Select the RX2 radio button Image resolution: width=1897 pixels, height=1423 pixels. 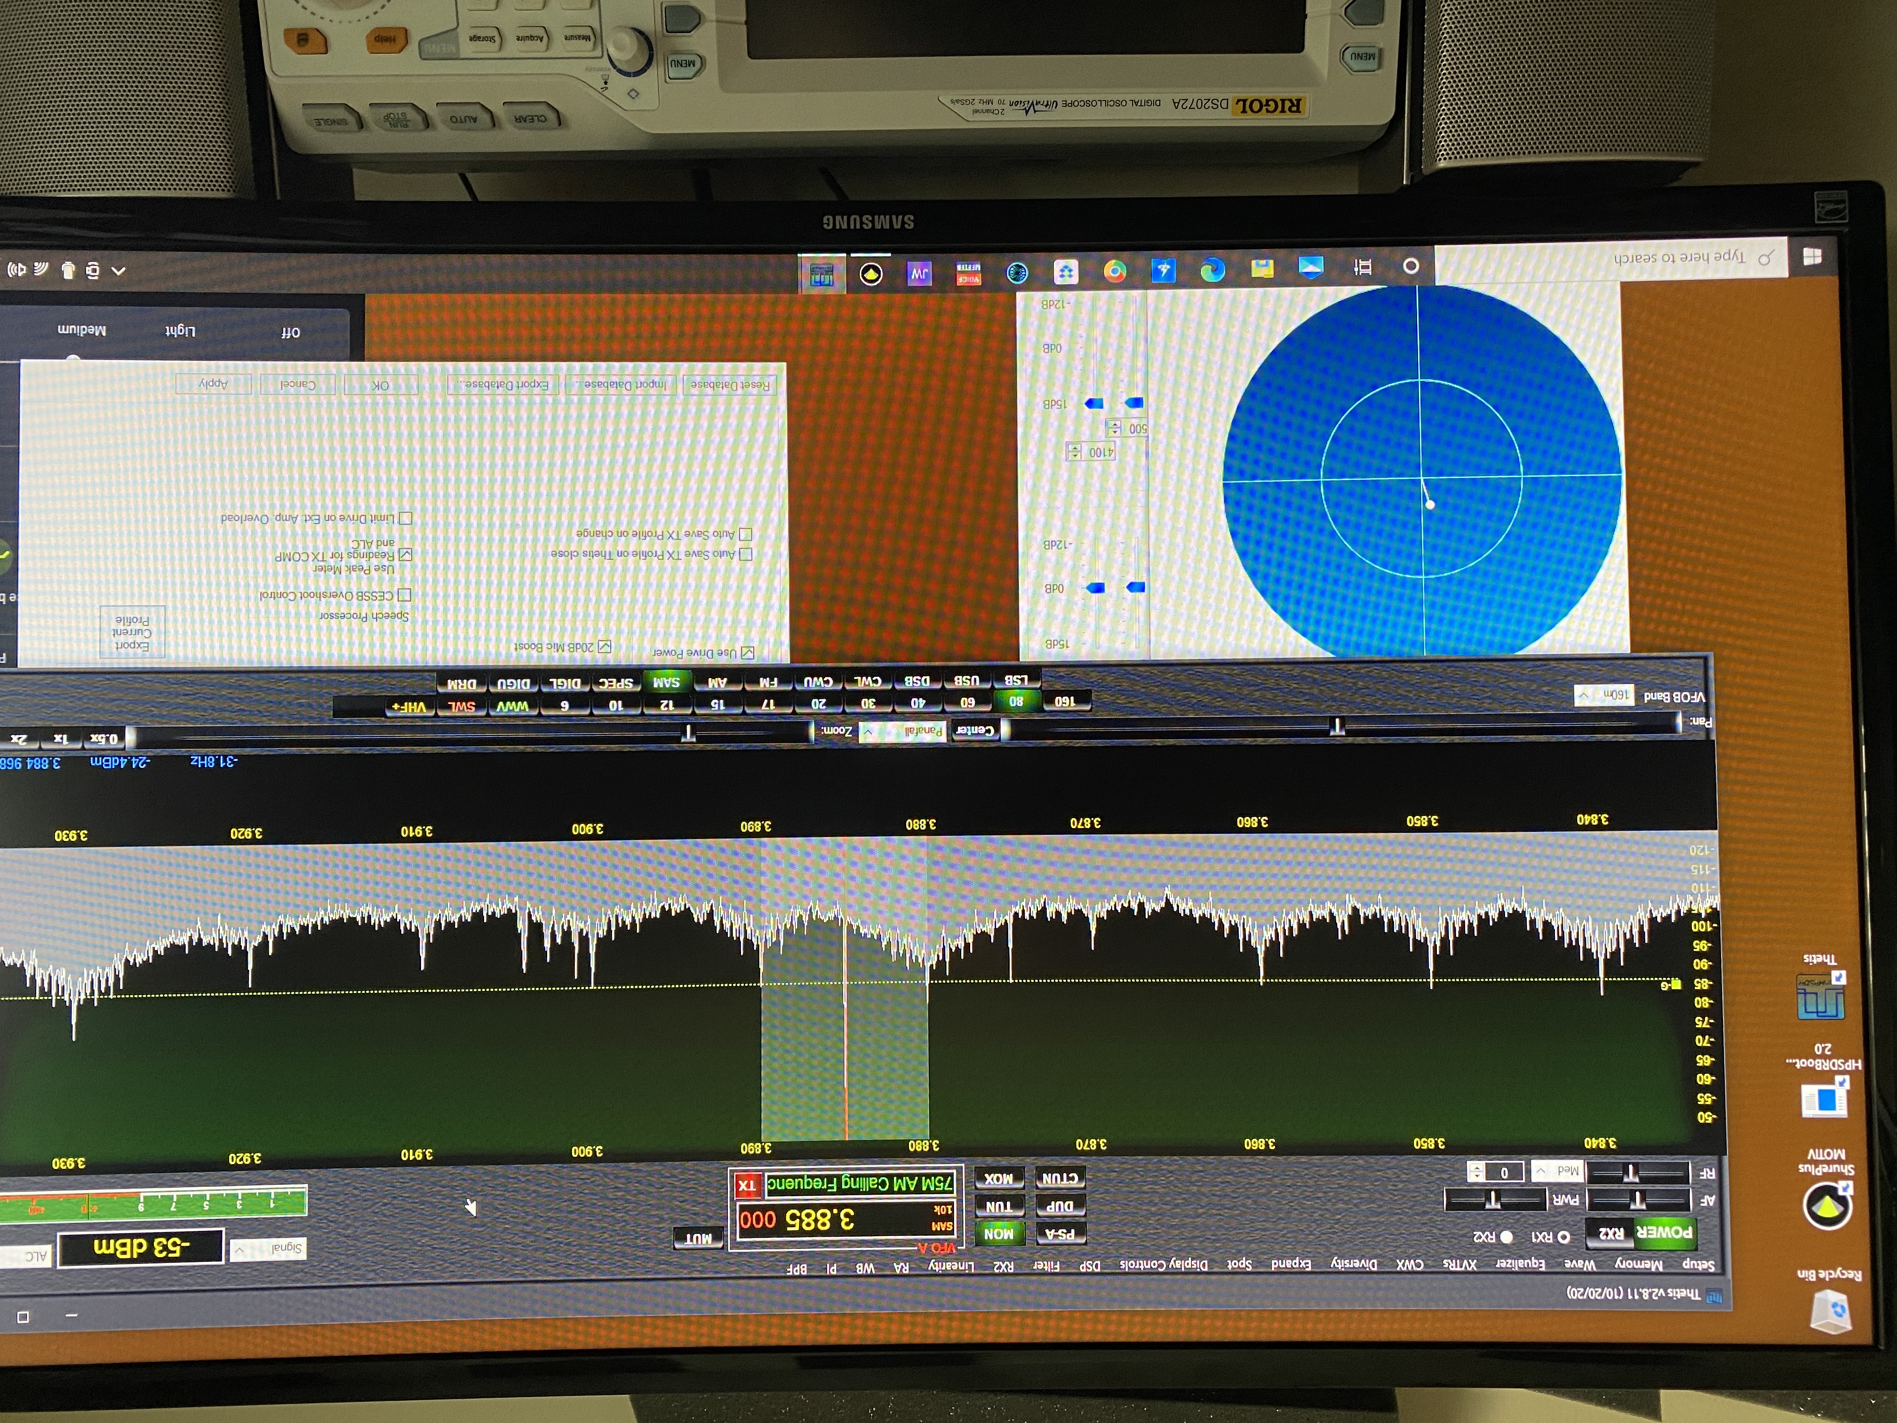[1506, 1237]
